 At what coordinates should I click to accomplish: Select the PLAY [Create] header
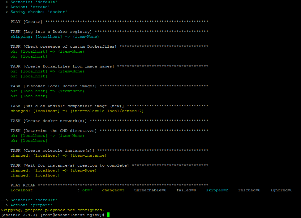26,21
